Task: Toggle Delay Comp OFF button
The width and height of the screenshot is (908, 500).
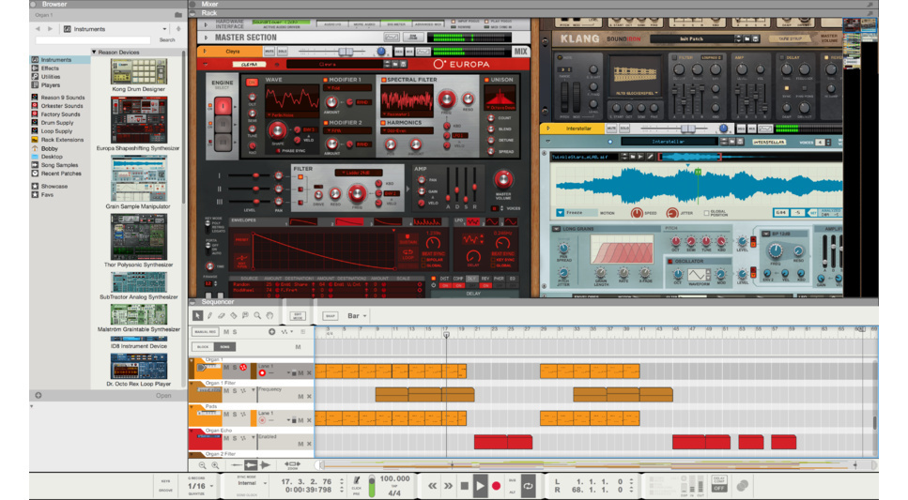Action: tap(718, 484)
